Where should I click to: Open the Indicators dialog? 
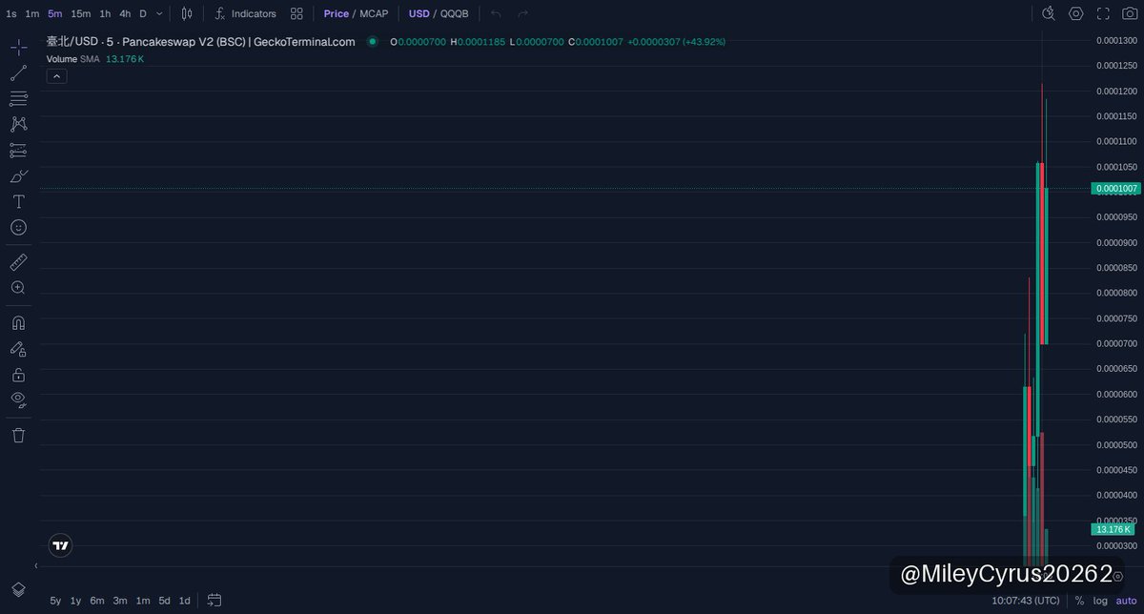(x=245, y=13)
